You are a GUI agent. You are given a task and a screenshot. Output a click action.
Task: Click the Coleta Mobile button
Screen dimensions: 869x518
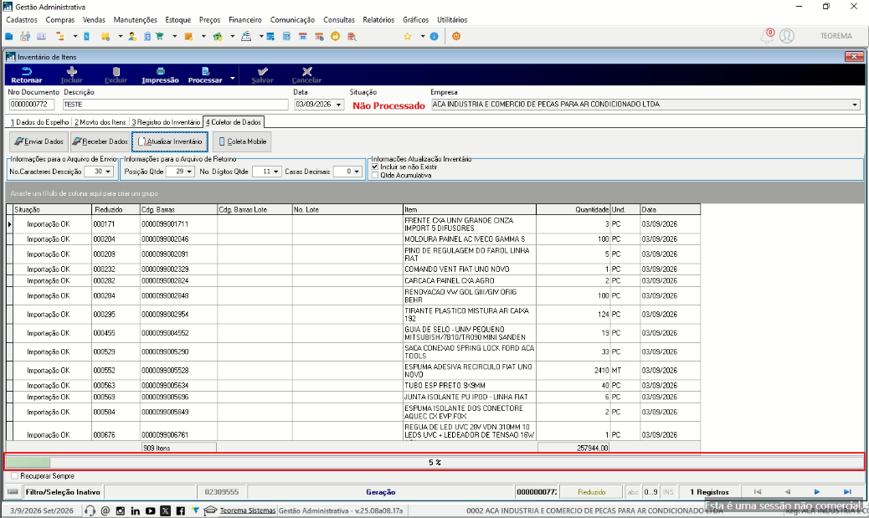[243, 141]
